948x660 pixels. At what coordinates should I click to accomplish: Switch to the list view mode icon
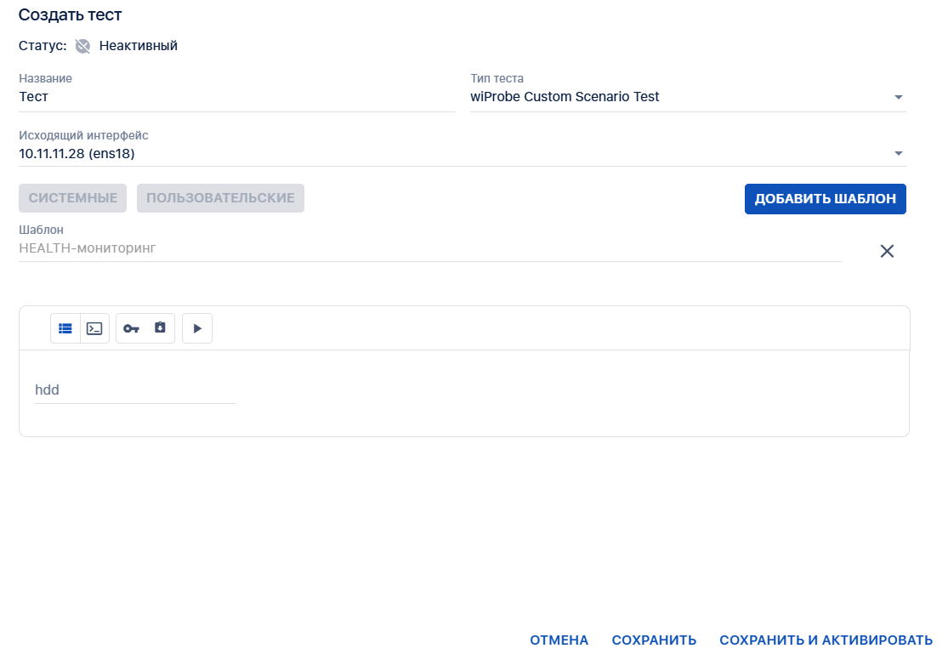pos(65,328)
